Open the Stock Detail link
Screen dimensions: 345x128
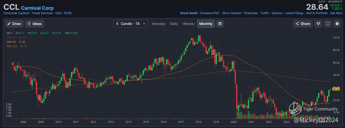(189, 13)
